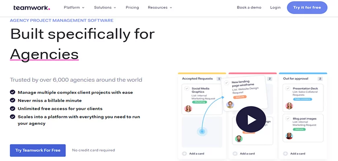Click 'List: Sales Collateral Requests' text
The width and height of the screenshot is (338, 161).
[x=305, y=93]
